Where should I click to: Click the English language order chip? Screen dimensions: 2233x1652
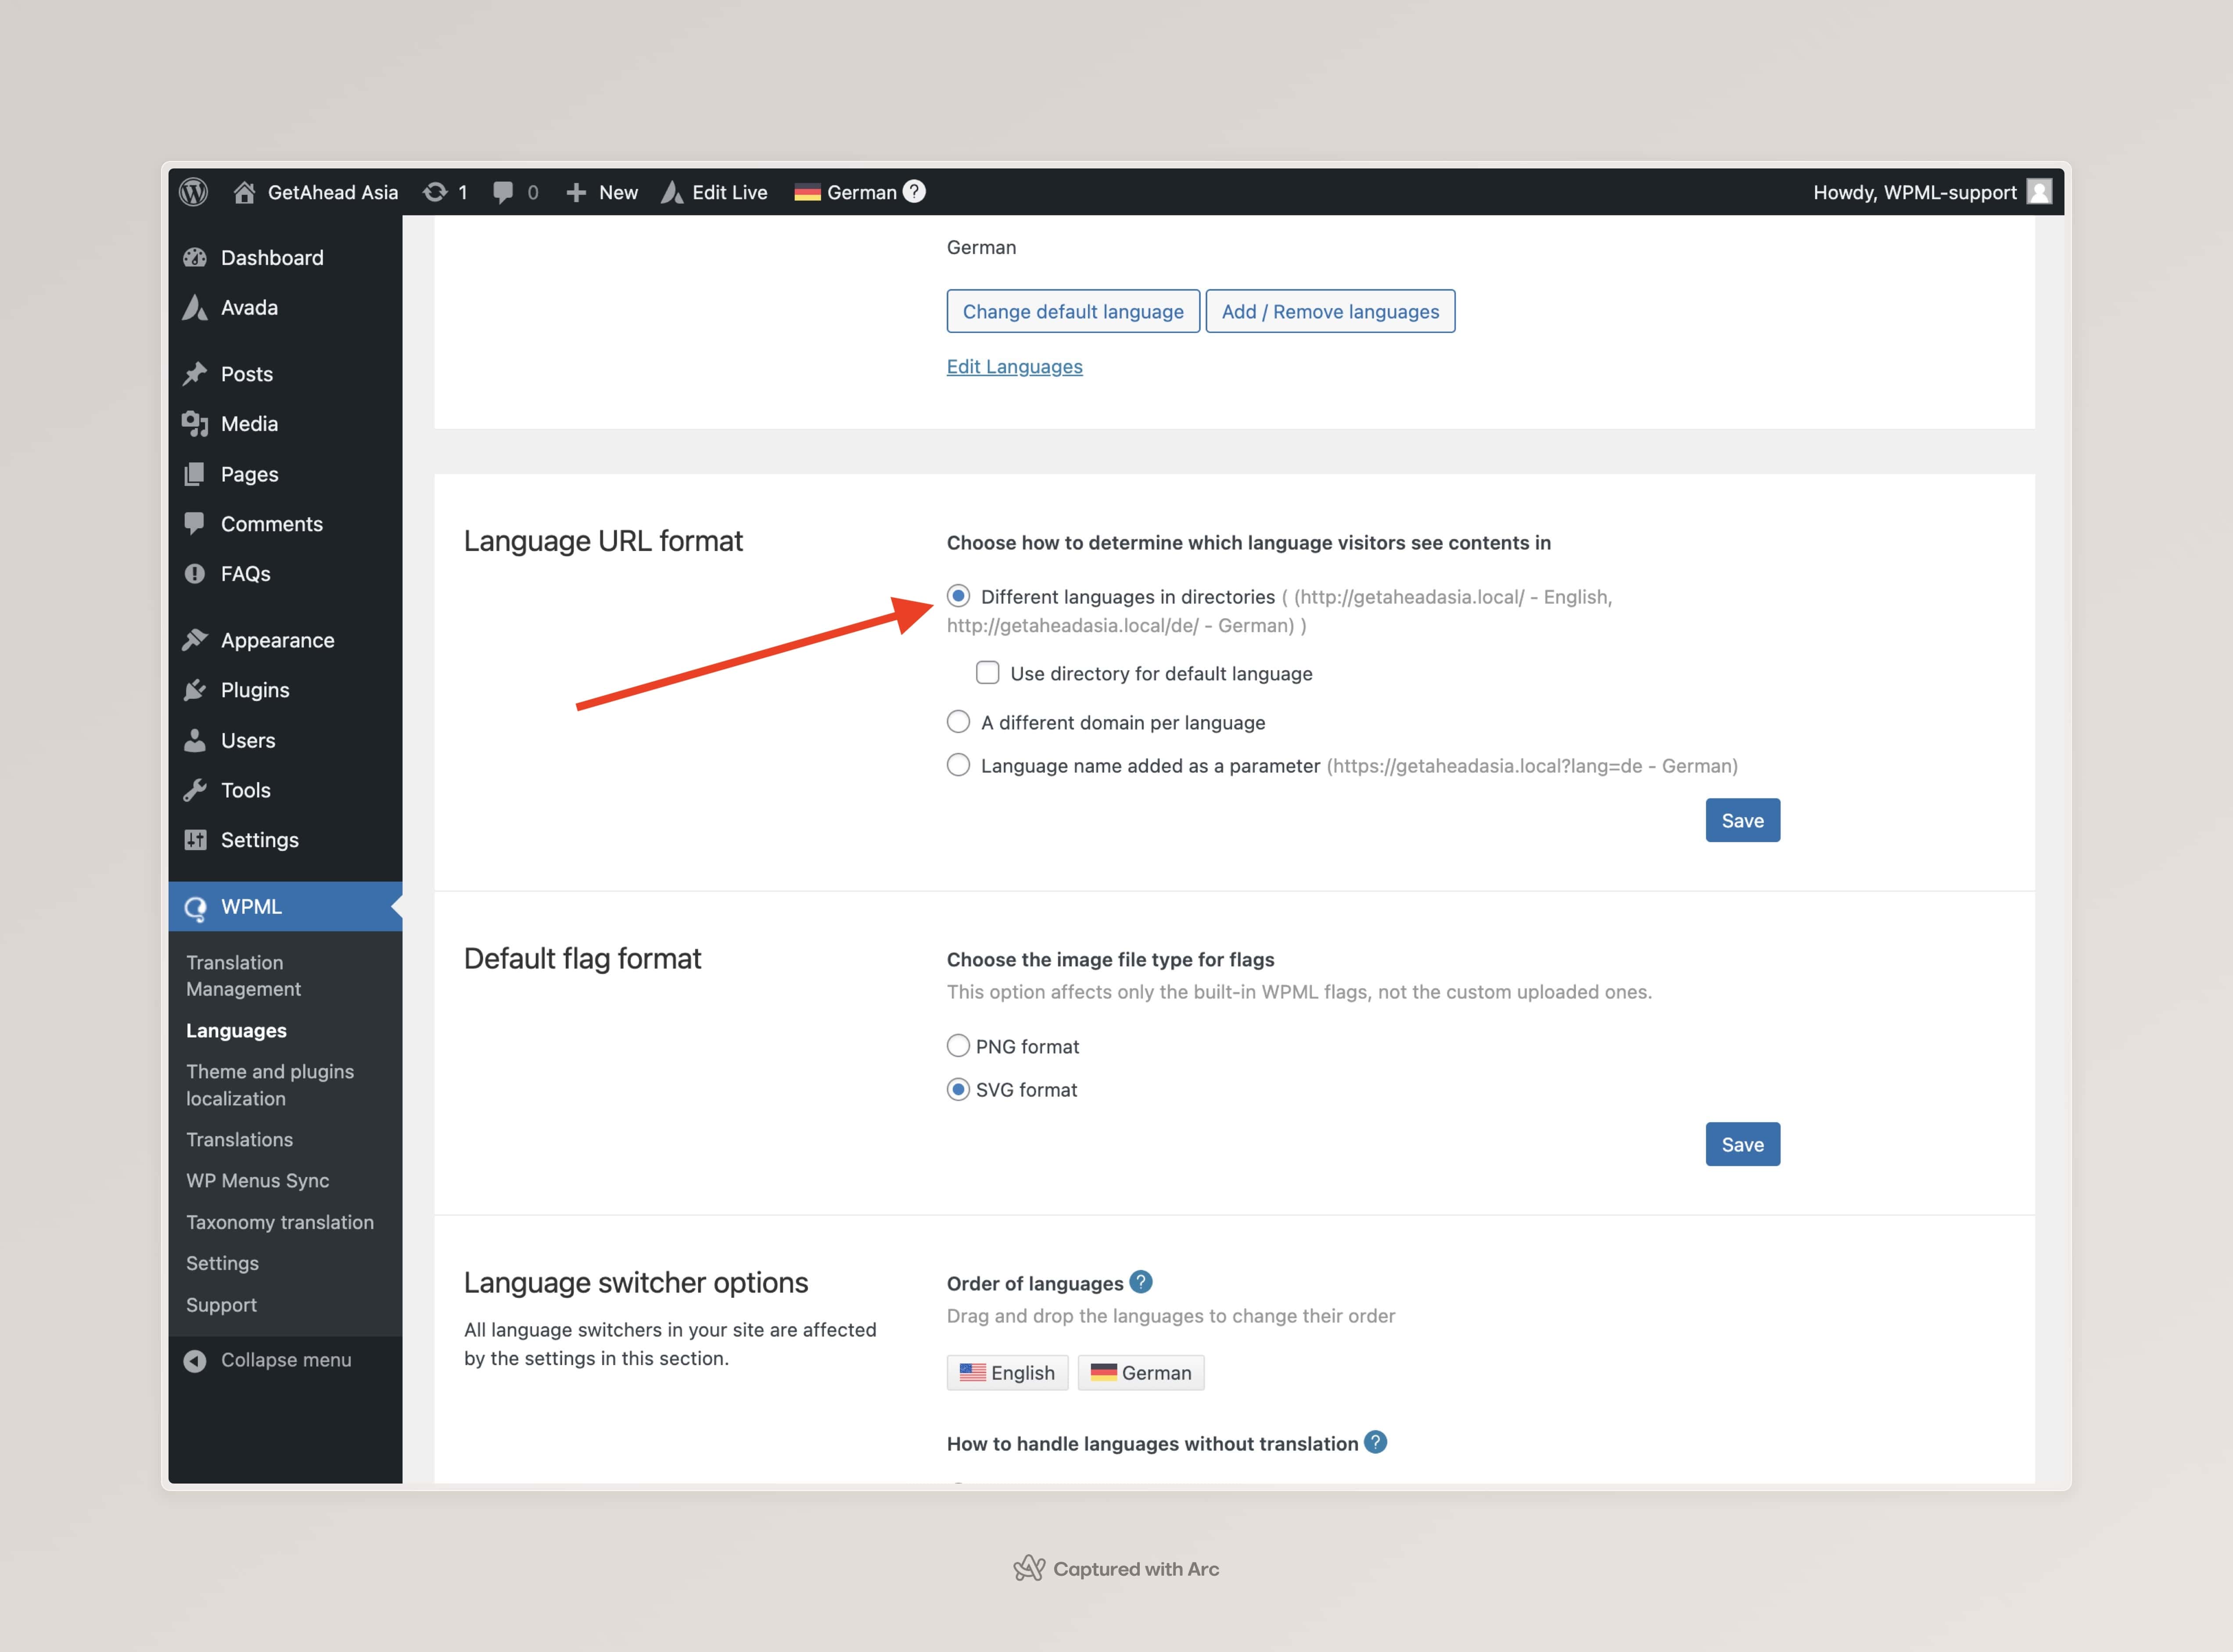pyautogui.click(x=1008, y=1372)
